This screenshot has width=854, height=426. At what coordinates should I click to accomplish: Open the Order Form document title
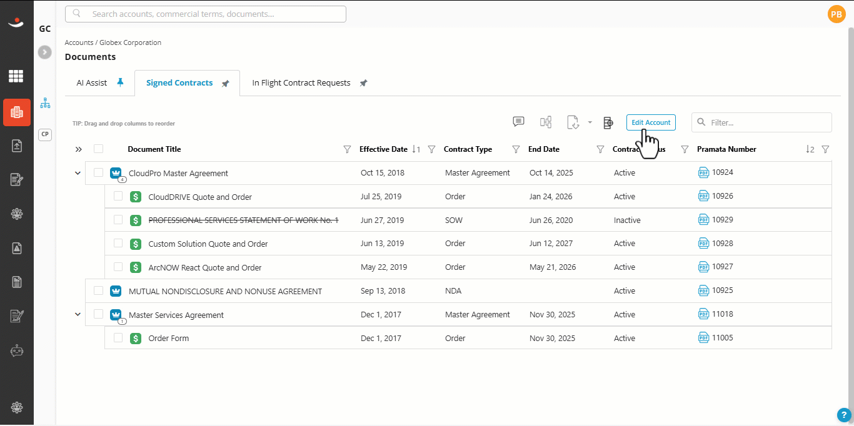tap(169, 338)
